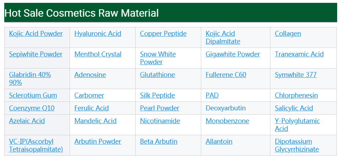Click the Sepiwhite Powder link
The image size is (340, 159).
tap(35, 54)
